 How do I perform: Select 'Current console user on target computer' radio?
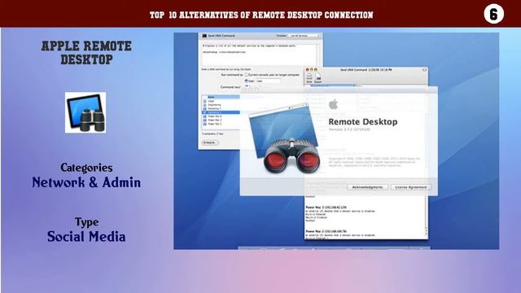tap(247, 75)
